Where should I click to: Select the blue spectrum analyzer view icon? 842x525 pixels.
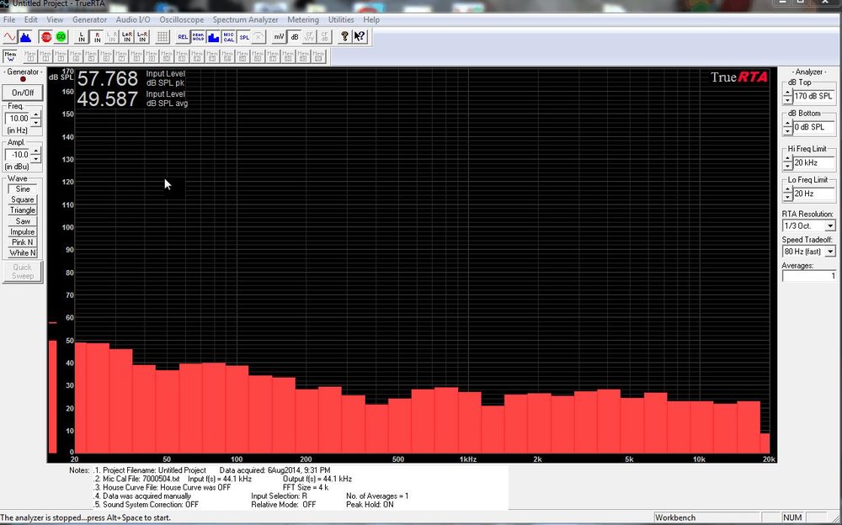[25, 37]
